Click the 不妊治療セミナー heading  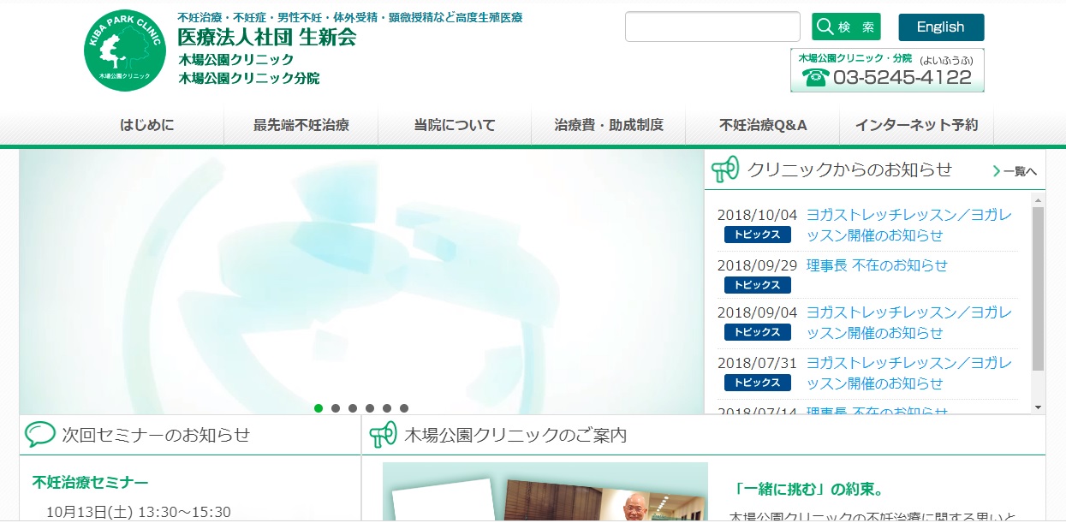[x=90, y=483]
